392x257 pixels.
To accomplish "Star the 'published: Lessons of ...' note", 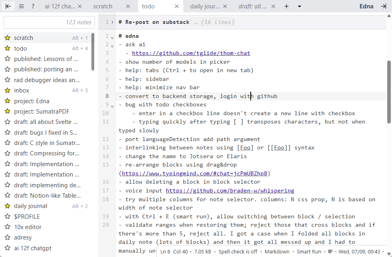I will coord(8,59).
